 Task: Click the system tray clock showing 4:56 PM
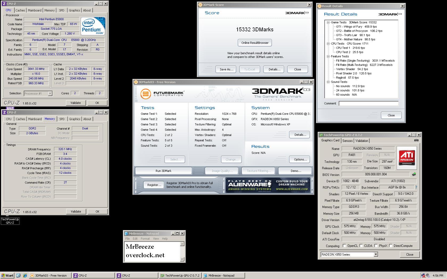pyautogui.click(x=438, y=276)
